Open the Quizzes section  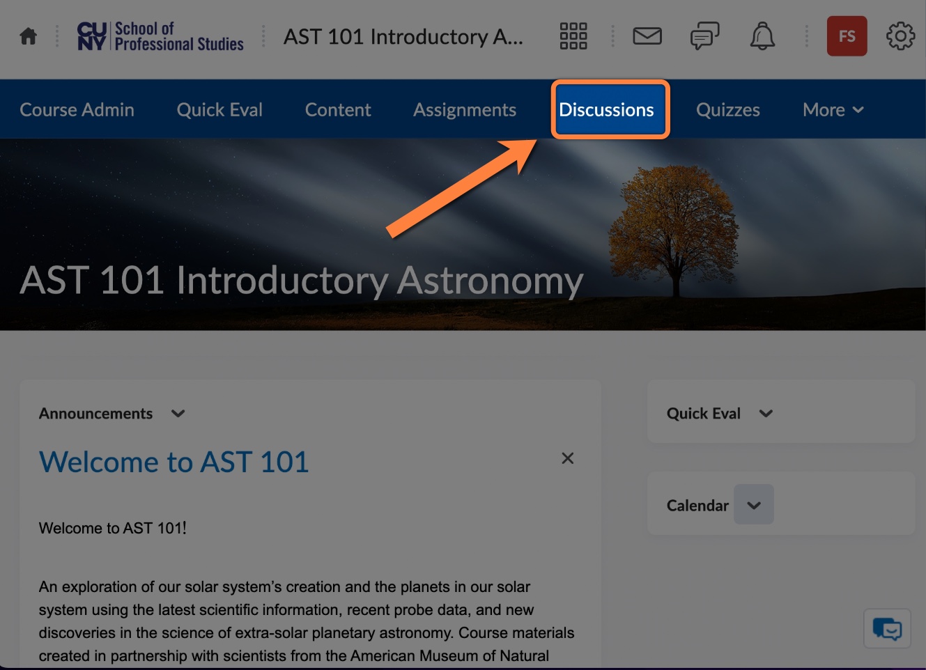point(727,109)
